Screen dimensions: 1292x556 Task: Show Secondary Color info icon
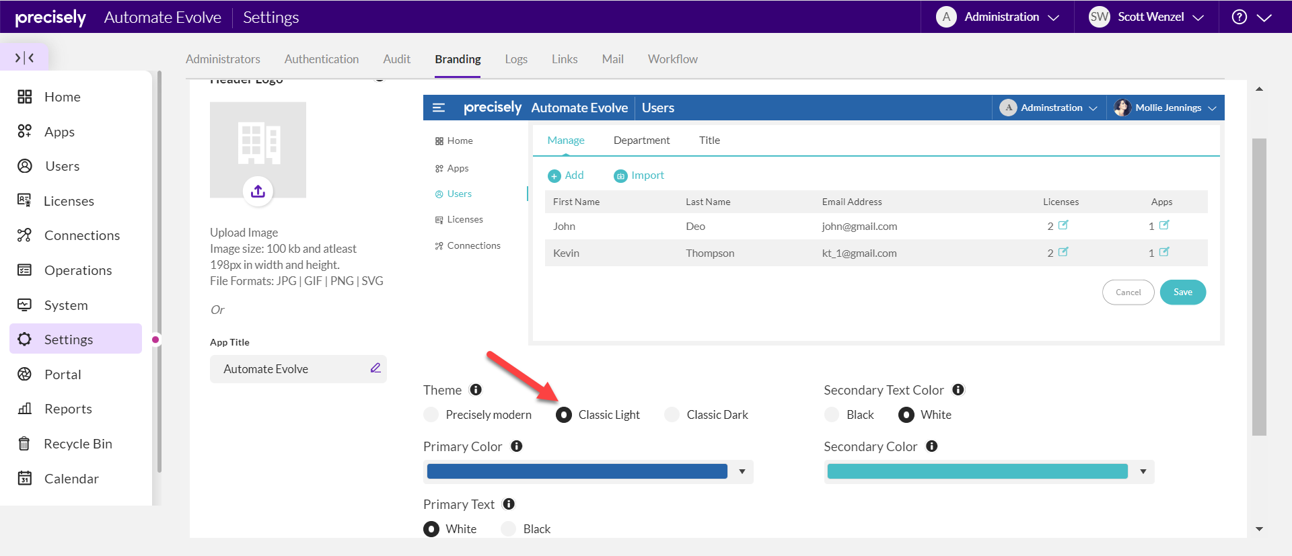932,446
